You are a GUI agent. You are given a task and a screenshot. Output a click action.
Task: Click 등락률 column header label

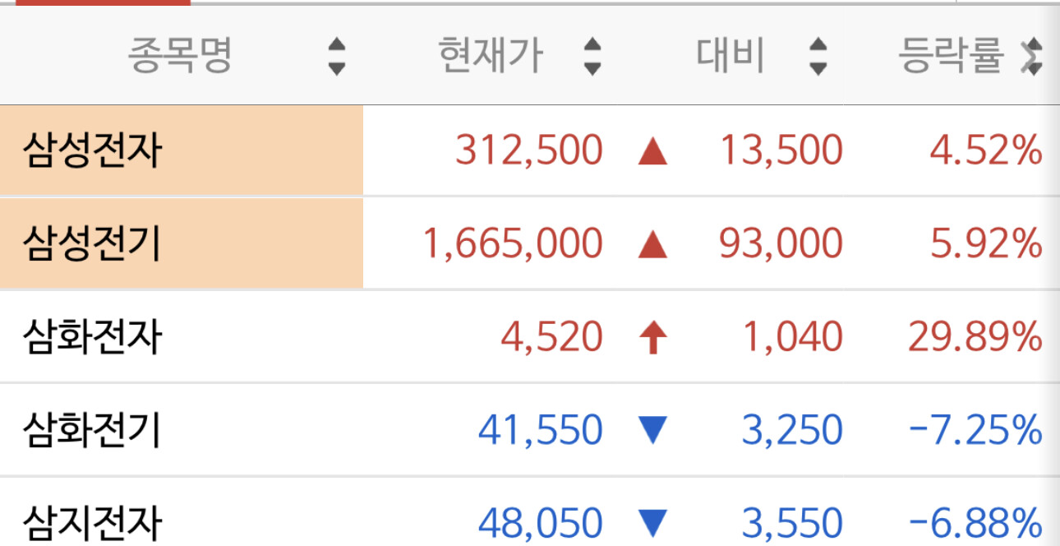tap(952, 56)
